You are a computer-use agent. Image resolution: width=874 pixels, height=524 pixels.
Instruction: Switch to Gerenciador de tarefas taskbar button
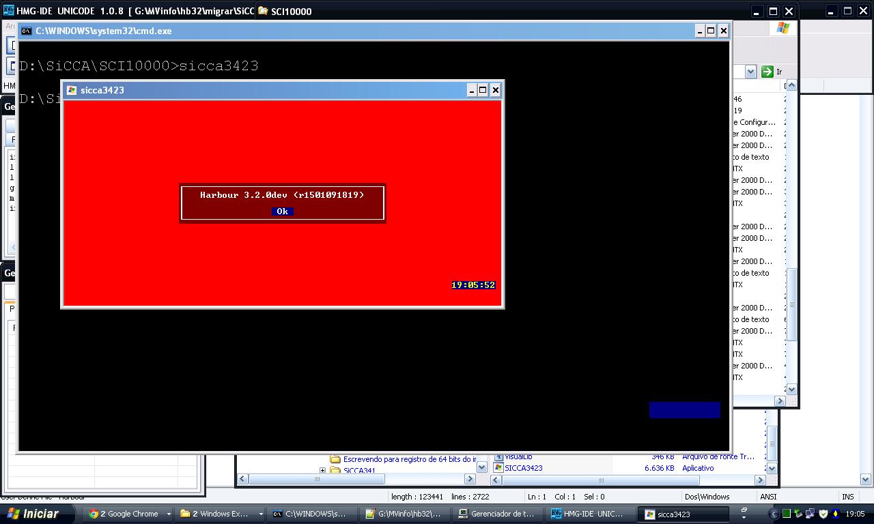[498, 514]
